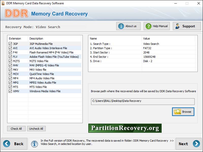
Task: Toggle the FLV extension checkbox
Action: click(x=10, y=56)
